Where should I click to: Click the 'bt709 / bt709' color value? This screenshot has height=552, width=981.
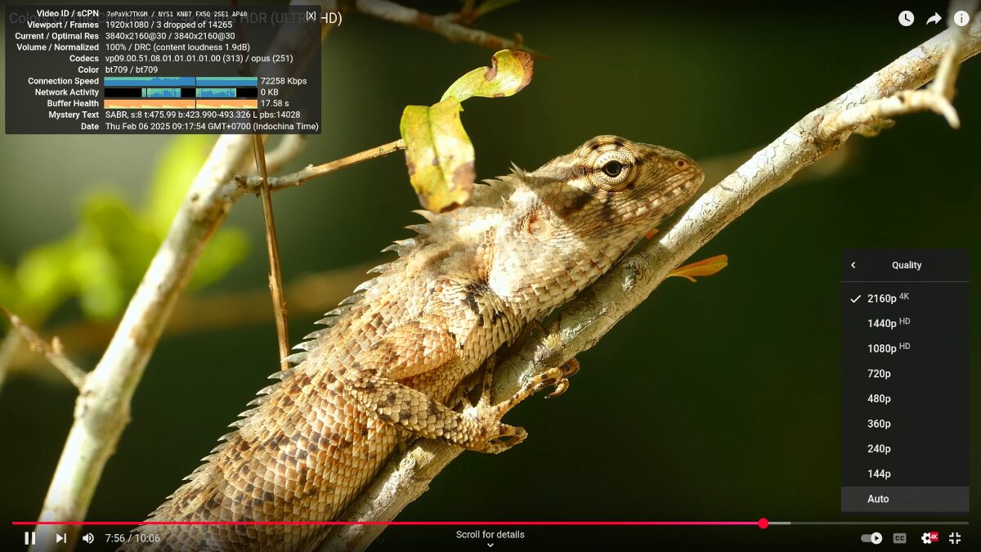click(132, 70)
